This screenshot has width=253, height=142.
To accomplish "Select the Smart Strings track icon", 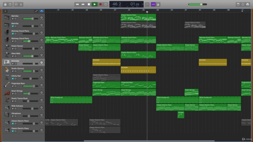I will point(7,92).
